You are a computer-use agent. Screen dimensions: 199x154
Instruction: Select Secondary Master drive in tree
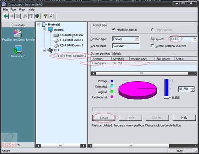[72, 35]
